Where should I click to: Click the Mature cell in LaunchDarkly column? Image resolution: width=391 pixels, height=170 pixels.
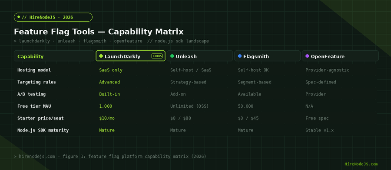107,130
